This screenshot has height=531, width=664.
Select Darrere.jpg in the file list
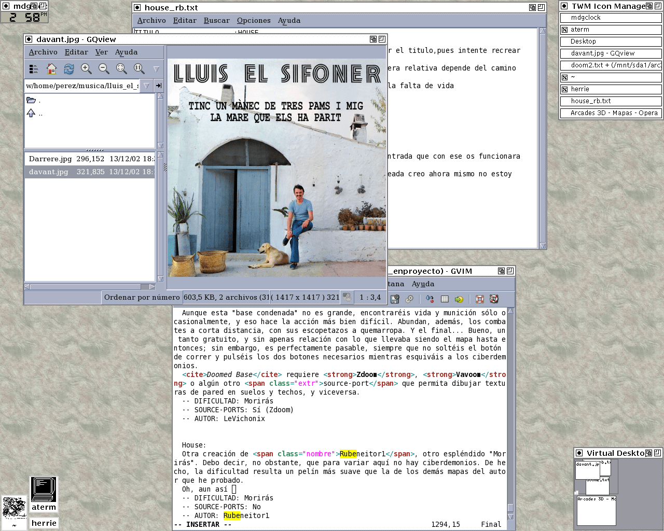tap(89, 159)
